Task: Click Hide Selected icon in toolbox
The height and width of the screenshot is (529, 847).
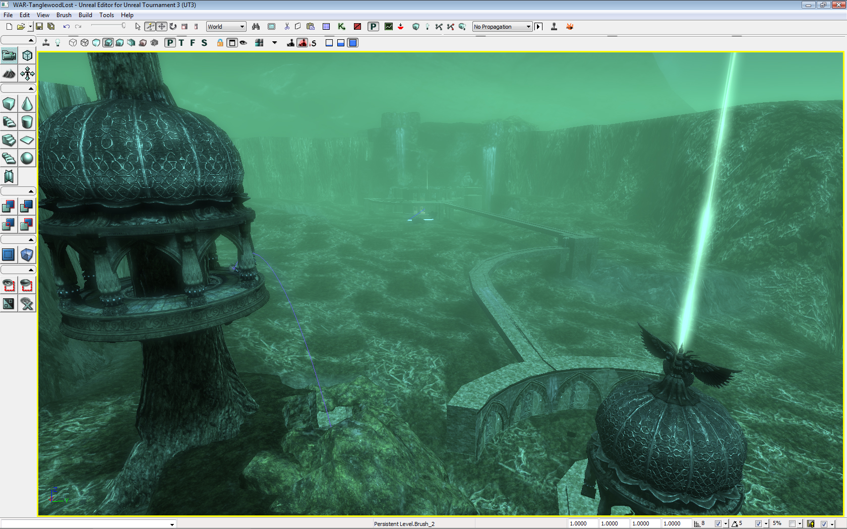Action: coord(27,285)
